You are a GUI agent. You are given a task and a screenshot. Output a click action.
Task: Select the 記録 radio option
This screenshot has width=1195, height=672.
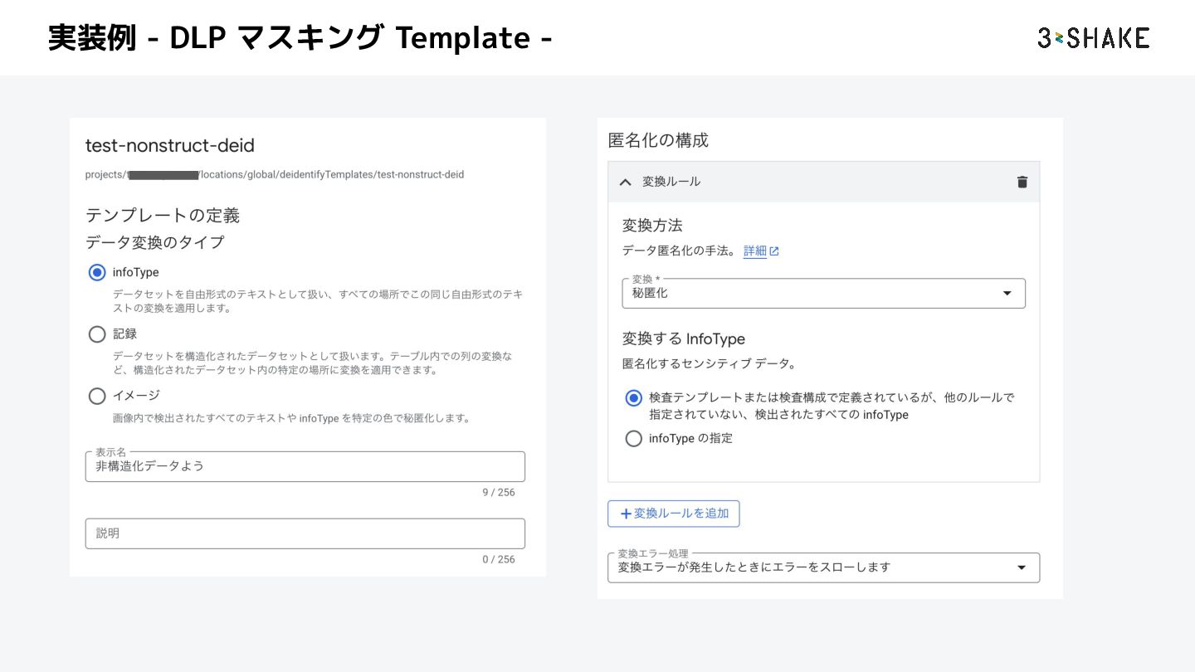tap(97, 334)
